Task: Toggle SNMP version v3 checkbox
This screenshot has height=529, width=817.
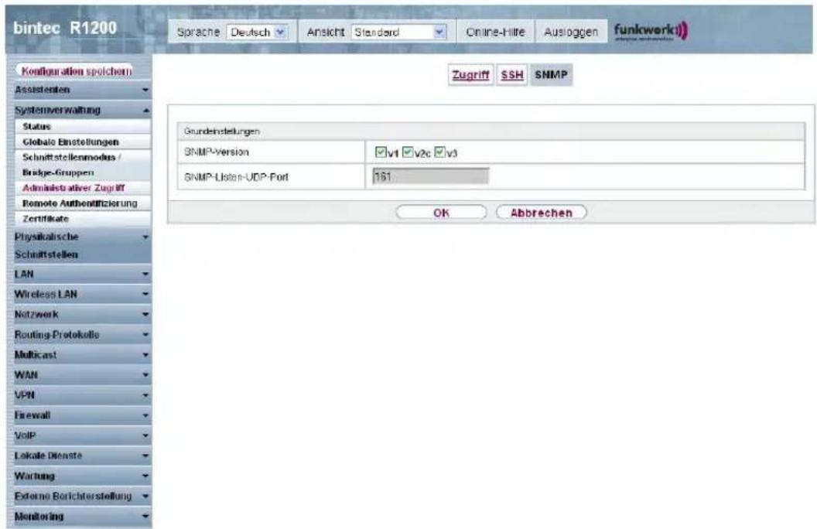Action: [x=439, y=152]
